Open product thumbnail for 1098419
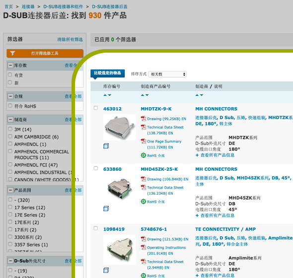The width and height of the screenshot is (293, 278). click(x=120, y=249)
